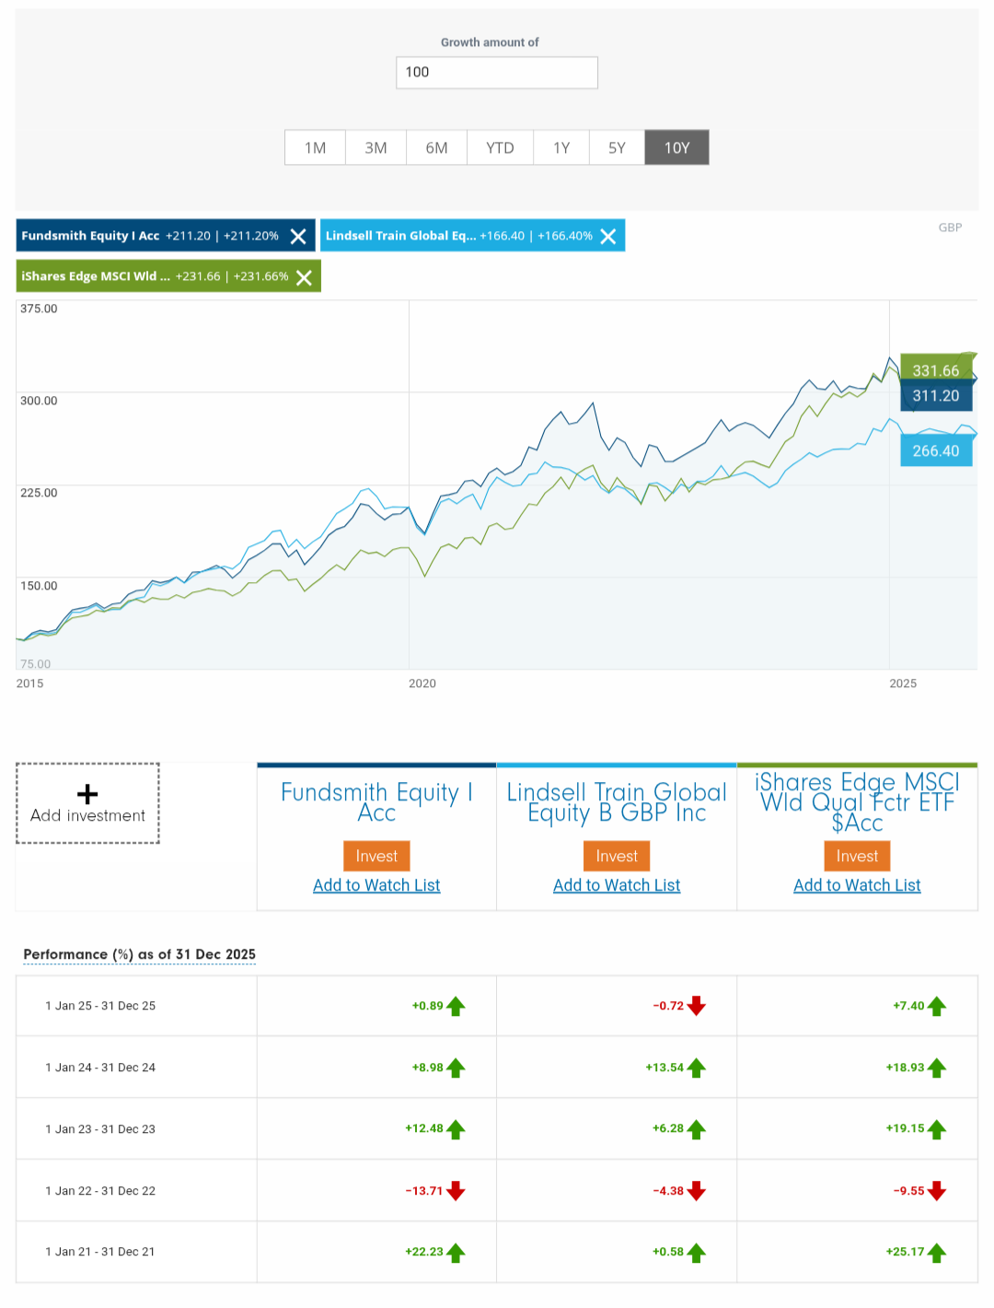The width and height of the screenshot is (994, 1308).
Task: Add Lindsell Train Global to Watch List
Action: [617, 885]
